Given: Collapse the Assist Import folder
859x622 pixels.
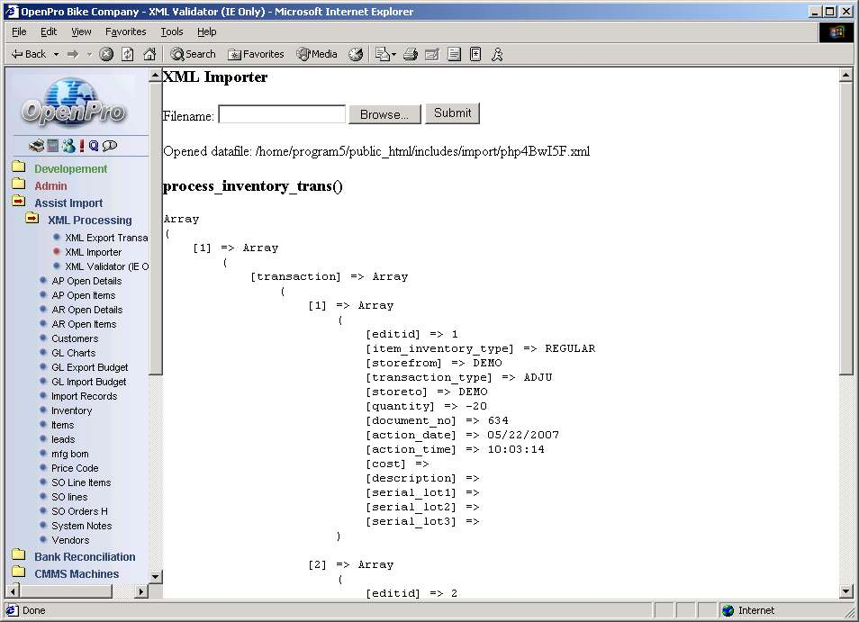Looking at the screenshot, I should point(18,203).
